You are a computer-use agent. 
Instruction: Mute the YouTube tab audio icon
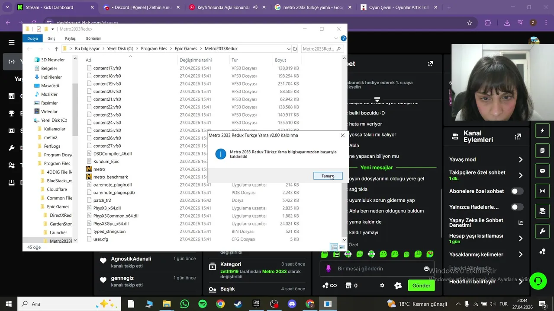(256, 7)
